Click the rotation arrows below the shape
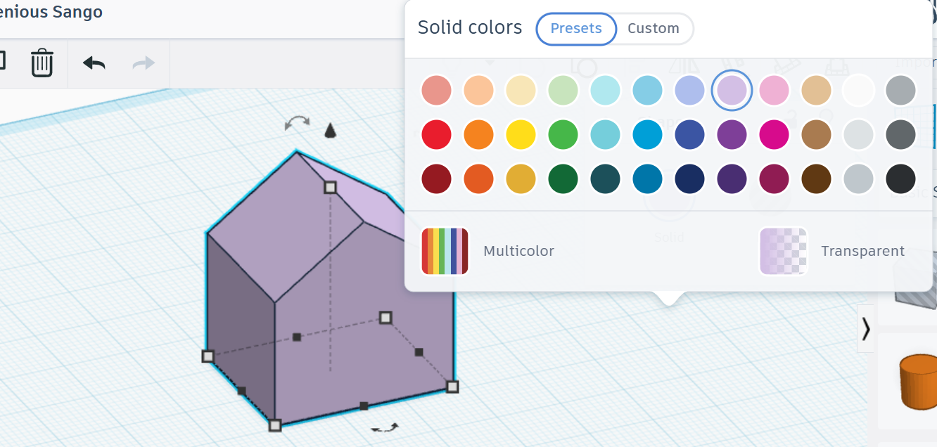 pyautogui.click(x=385, y=427)
